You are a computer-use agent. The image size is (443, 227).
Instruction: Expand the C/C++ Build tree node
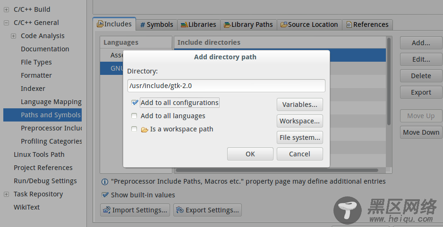coord(6,9)
